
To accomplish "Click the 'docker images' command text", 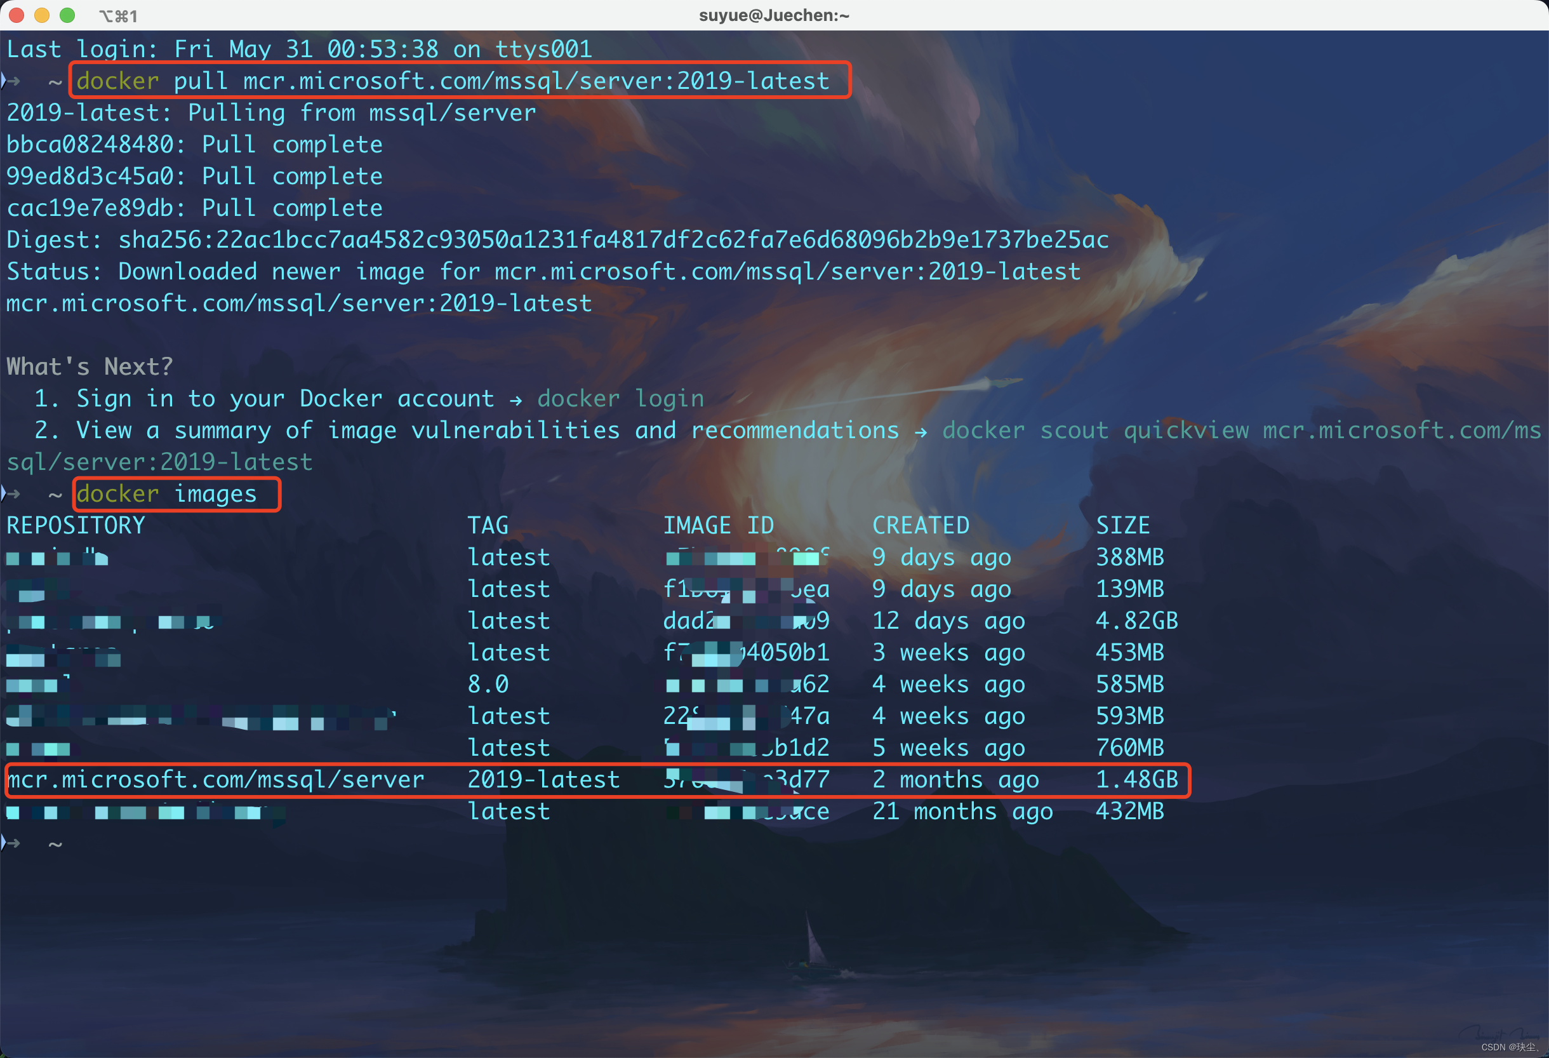I will pos(166,494).
